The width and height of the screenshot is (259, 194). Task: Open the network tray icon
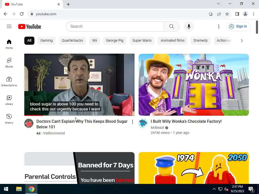220,189
